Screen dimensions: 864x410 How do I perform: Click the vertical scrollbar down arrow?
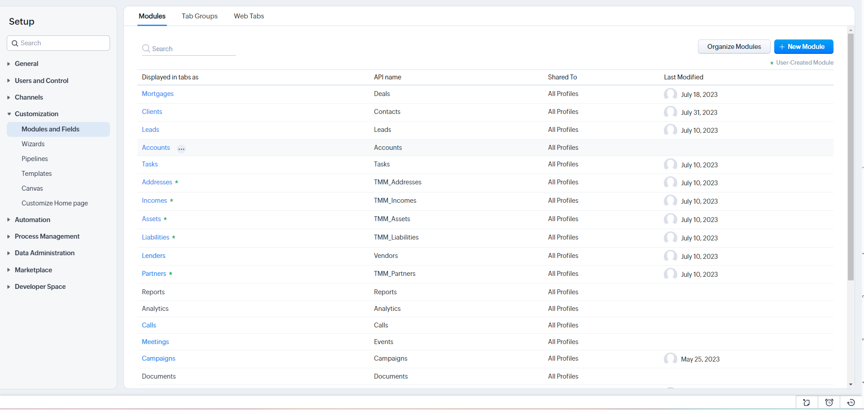(x=851, y=384)
